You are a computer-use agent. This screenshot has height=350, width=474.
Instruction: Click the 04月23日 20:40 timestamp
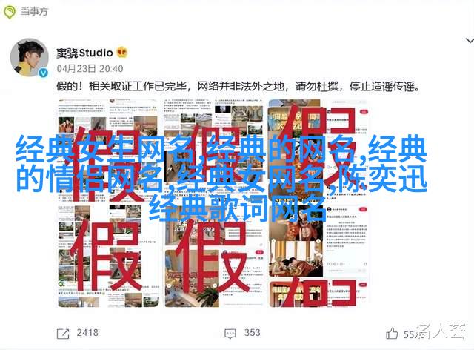pos(90,69)
